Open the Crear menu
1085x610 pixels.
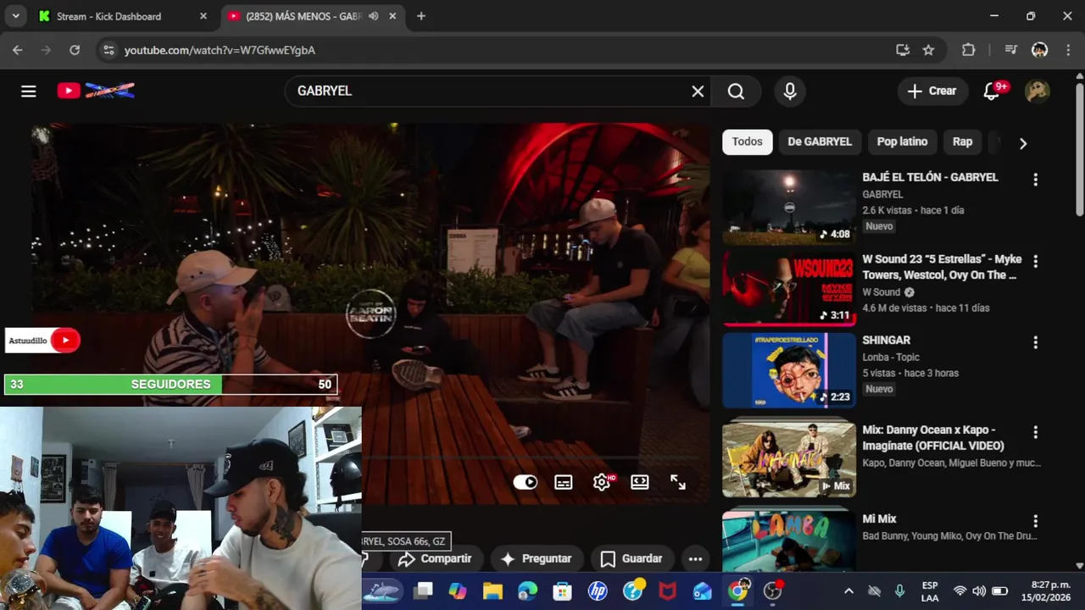click(932, 91)
